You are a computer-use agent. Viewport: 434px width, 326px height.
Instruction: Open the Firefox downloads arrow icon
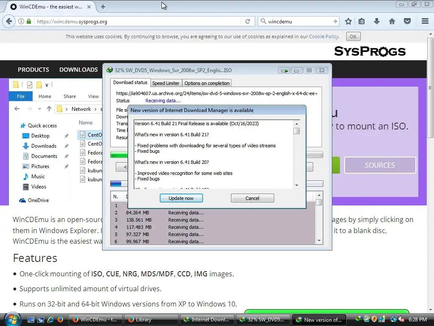pyautogui.click(x=377, y=21)
